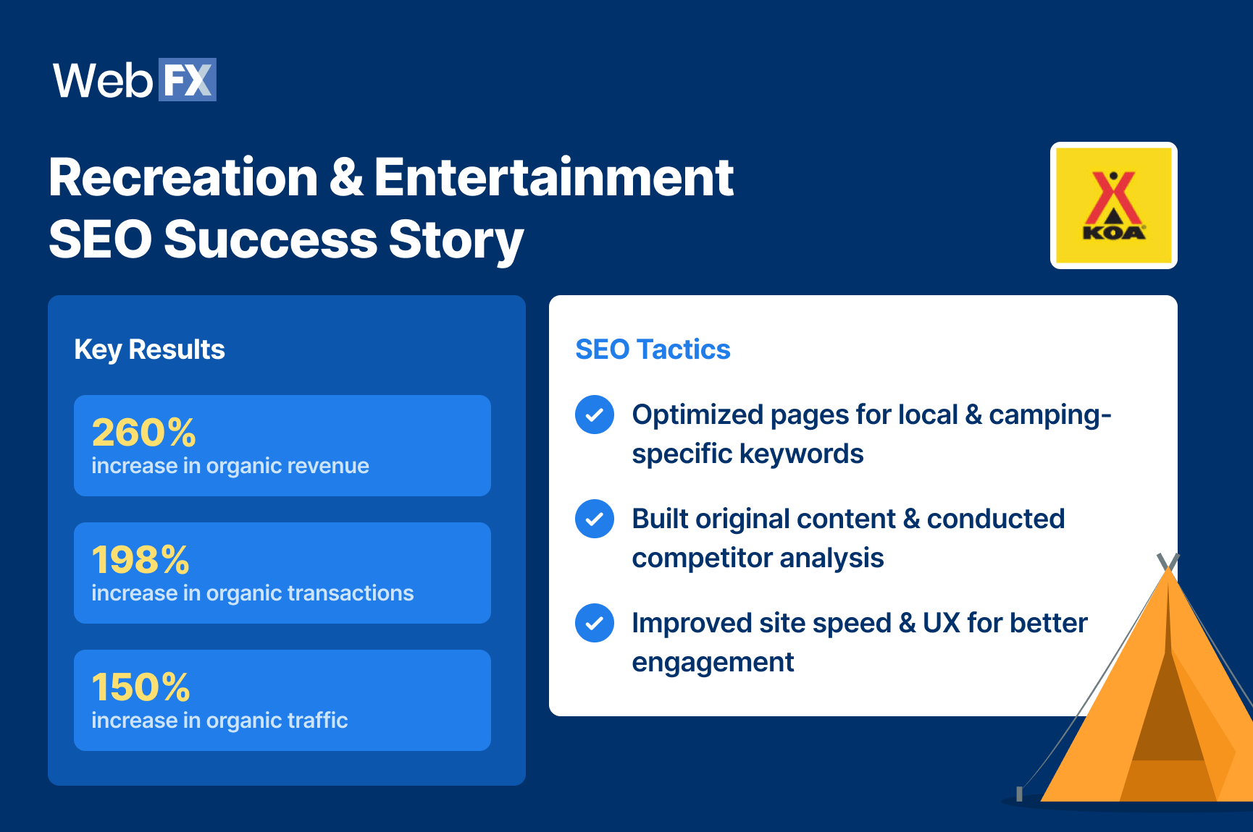Click 'Improved site speed & UX' text
Image resolution: width=1253 pixels, height=832 pixels.
click(796, 623)
